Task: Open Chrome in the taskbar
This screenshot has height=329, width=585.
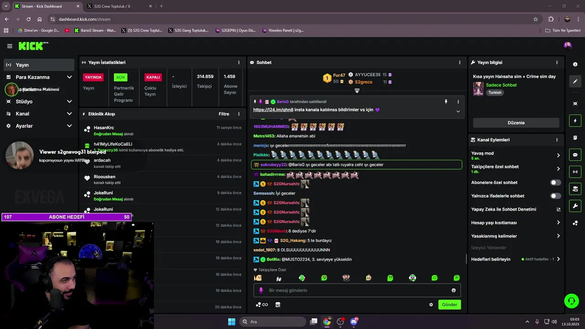Action: (x=327, y=322)
